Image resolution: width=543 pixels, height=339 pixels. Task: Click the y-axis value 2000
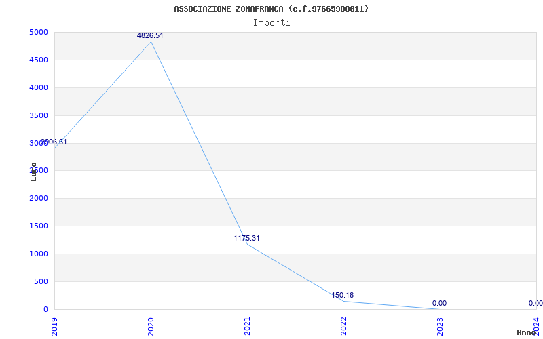tap(39, 198)
